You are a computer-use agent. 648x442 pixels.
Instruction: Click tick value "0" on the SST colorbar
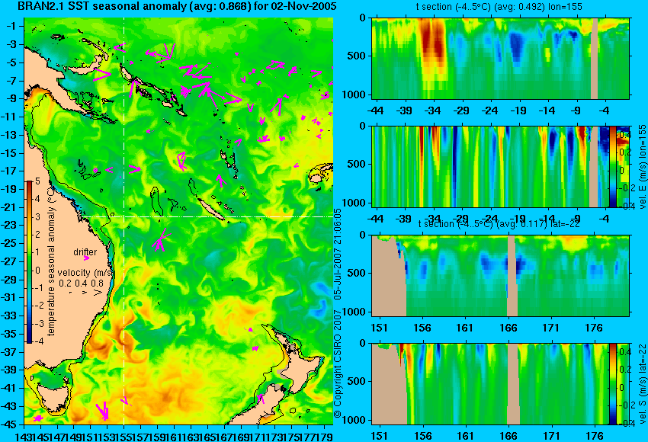coord(37,271)
